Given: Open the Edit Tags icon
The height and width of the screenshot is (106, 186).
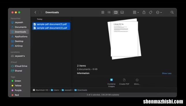Looking at the screenshot, I should click(x=150, y=12).
